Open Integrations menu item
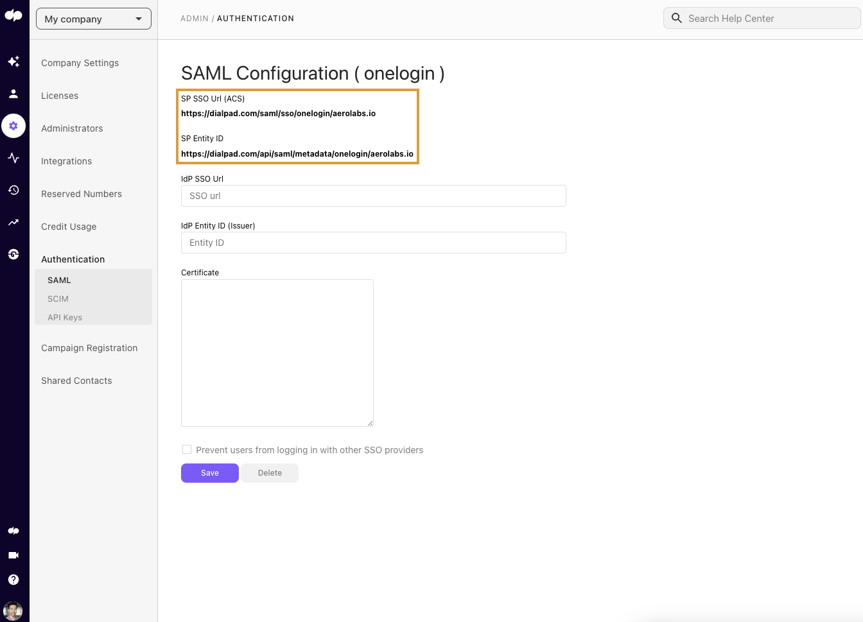Viewport: 863px width, 622px height. [x=66, y=161]
